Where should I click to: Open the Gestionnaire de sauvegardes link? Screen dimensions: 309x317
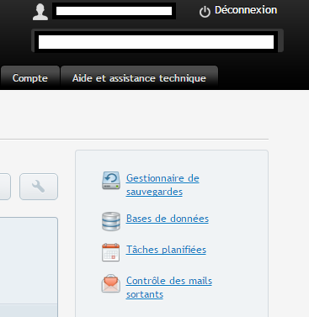(x=162, y=185)
